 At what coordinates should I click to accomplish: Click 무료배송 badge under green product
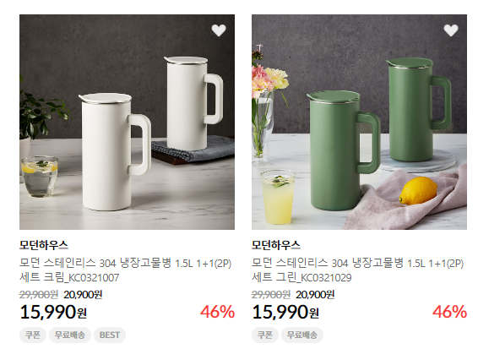click(x=302, y=335)
